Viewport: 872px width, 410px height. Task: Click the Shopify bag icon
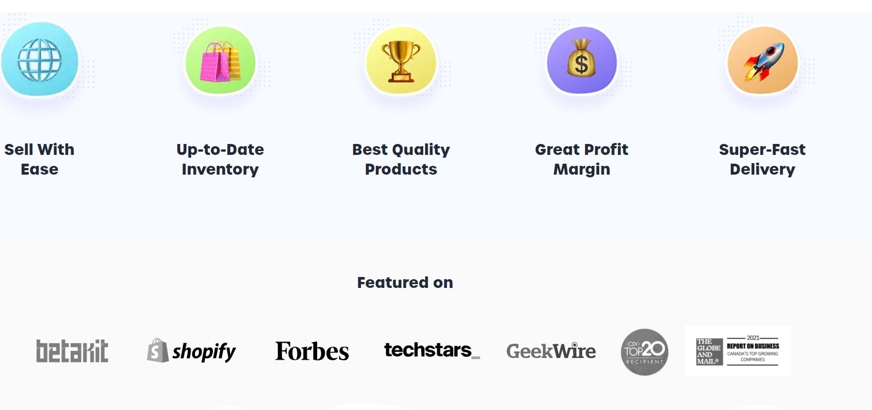[157, 350]
